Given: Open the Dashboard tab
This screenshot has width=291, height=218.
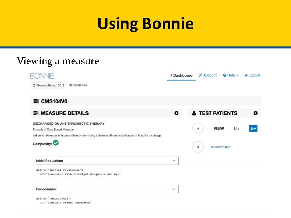Looking at the screenshot, I should click(181, 75).
